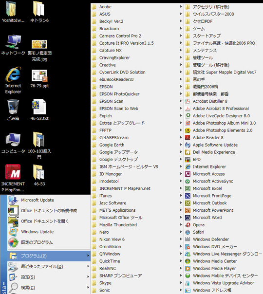Select the コンピュータ desktop icon
Screen dimensions: 263x294
pyautogui.click(x=13, y=143)
